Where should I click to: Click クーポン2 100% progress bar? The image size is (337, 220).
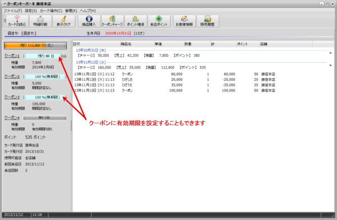(x=45, y=76)
